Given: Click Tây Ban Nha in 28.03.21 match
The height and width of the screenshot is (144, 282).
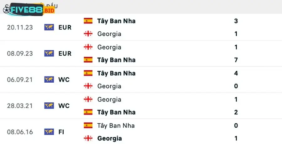Looking at the screenshot, I should point(116,112).
